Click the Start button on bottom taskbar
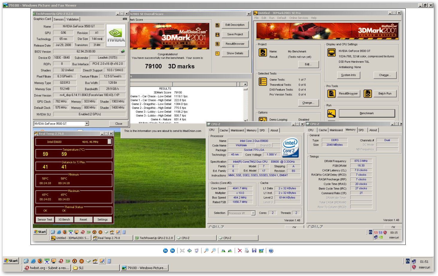 (x=11, y=261)
